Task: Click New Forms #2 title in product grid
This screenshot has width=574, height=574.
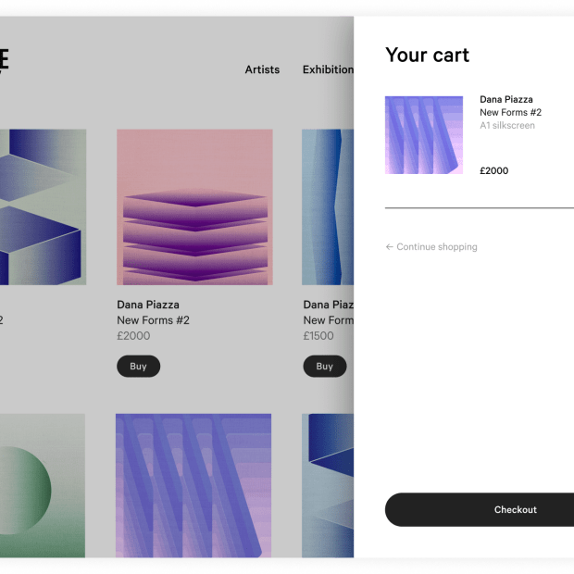Action: pyautogui.click(x=153, y=320)
